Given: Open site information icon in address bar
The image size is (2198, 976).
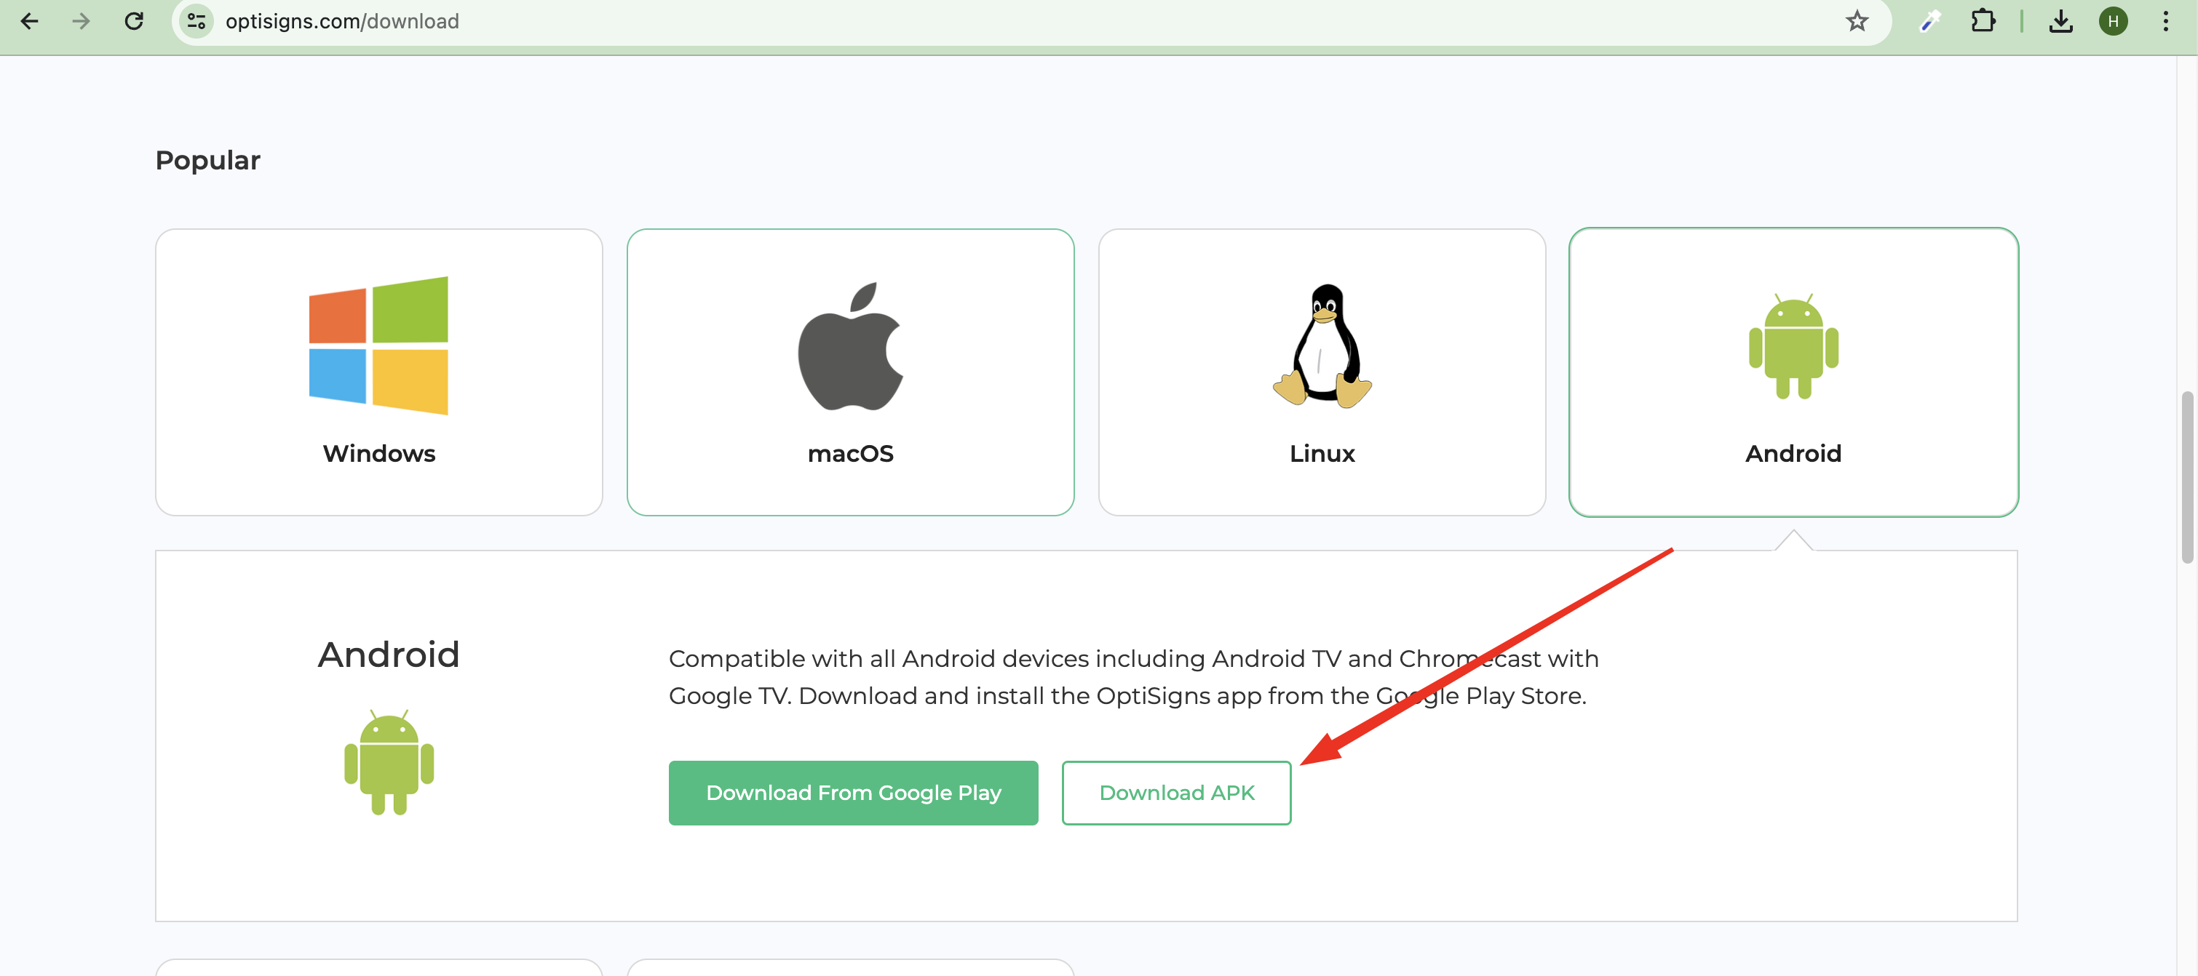Looking at the screenshot, I should coord(197,21).
